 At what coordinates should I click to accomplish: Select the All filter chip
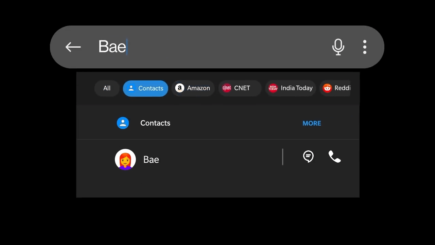coord(107,88)
